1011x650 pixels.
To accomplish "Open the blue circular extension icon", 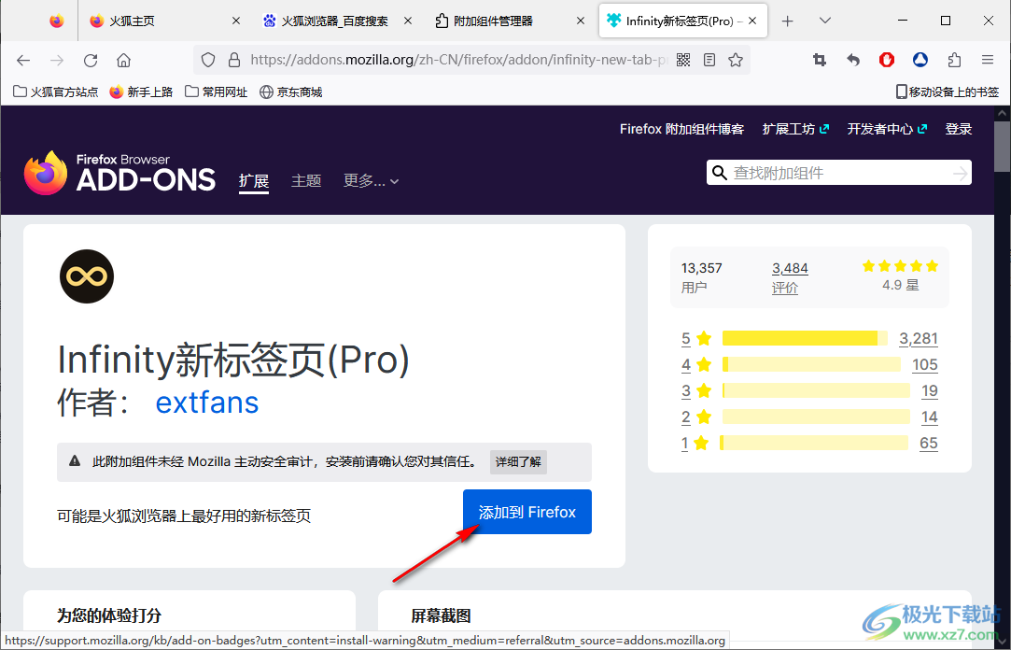I will click(x=920, y=60).
